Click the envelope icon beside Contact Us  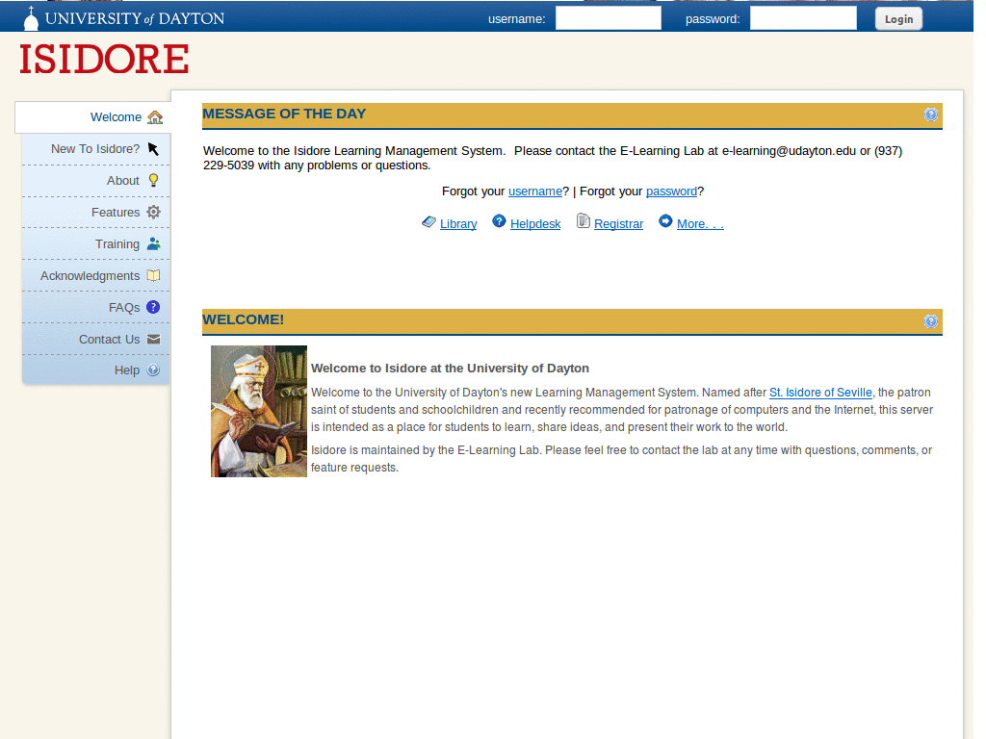point(153,339)
